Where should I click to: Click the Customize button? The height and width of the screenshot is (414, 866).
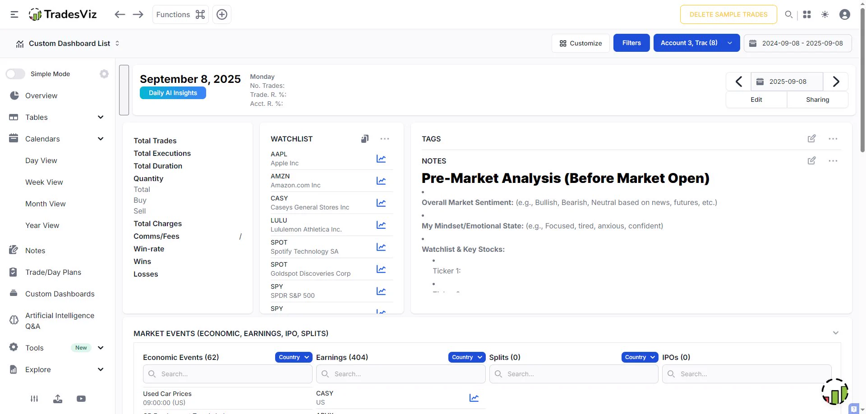pyautogui.click(x=580, y=43)
